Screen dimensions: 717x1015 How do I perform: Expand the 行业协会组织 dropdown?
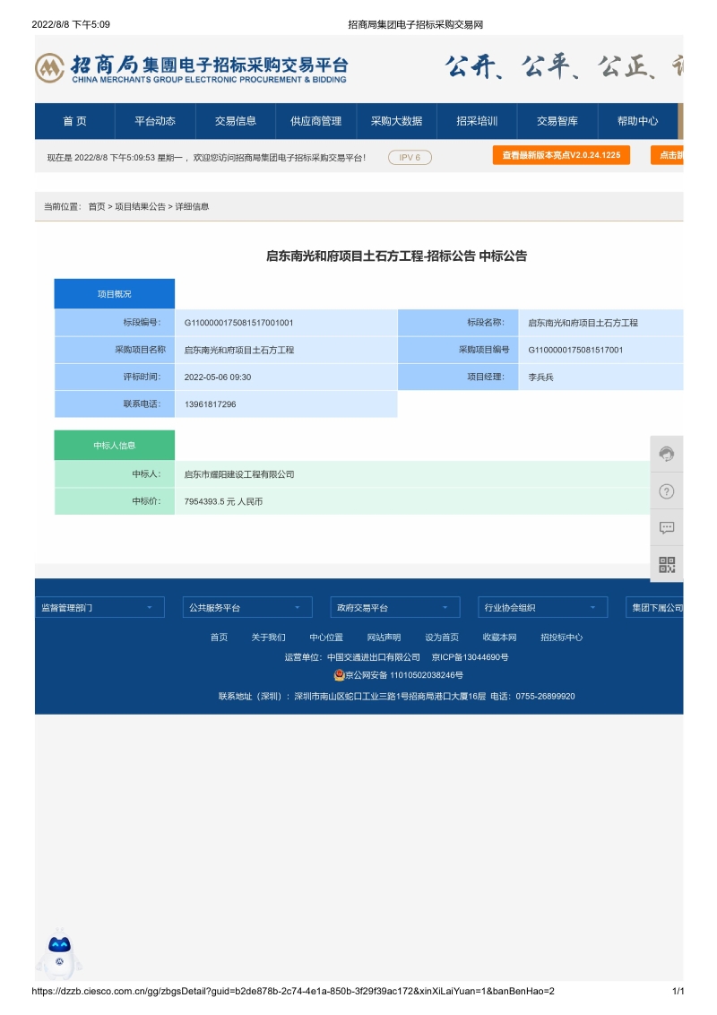click(542, 608)
